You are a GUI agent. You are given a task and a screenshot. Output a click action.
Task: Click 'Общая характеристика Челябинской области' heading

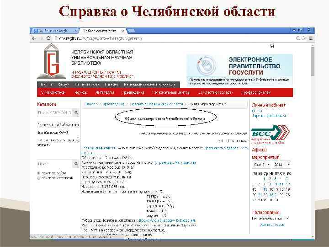click(x=164, y=118)
